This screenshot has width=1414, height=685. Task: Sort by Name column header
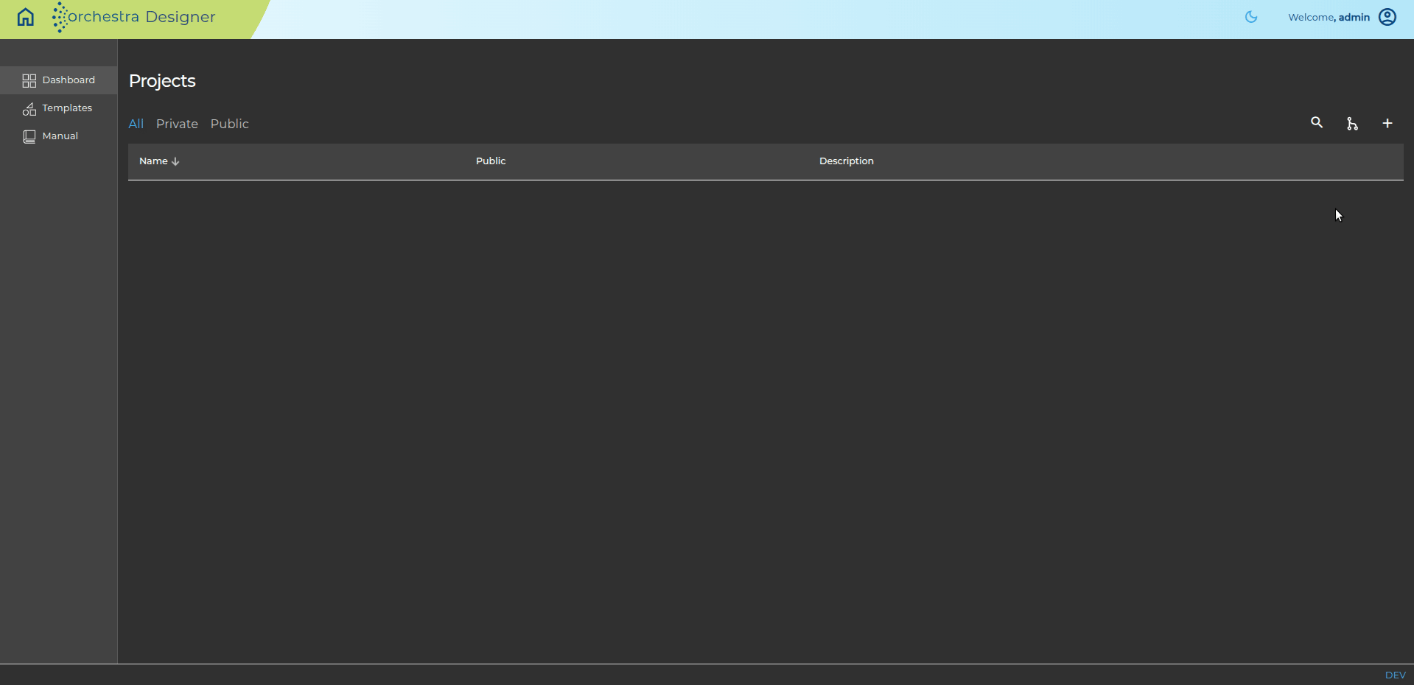pyautogui.click(x=153, y=161)
